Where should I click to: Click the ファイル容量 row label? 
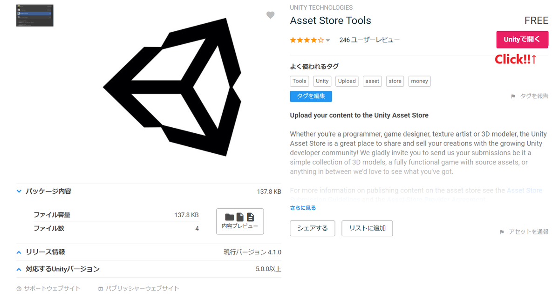point(52,215)
